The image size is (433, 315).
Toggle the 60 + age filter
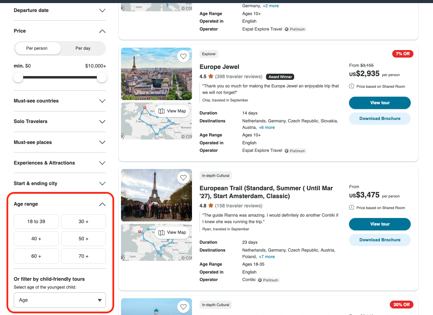[36, 256]
